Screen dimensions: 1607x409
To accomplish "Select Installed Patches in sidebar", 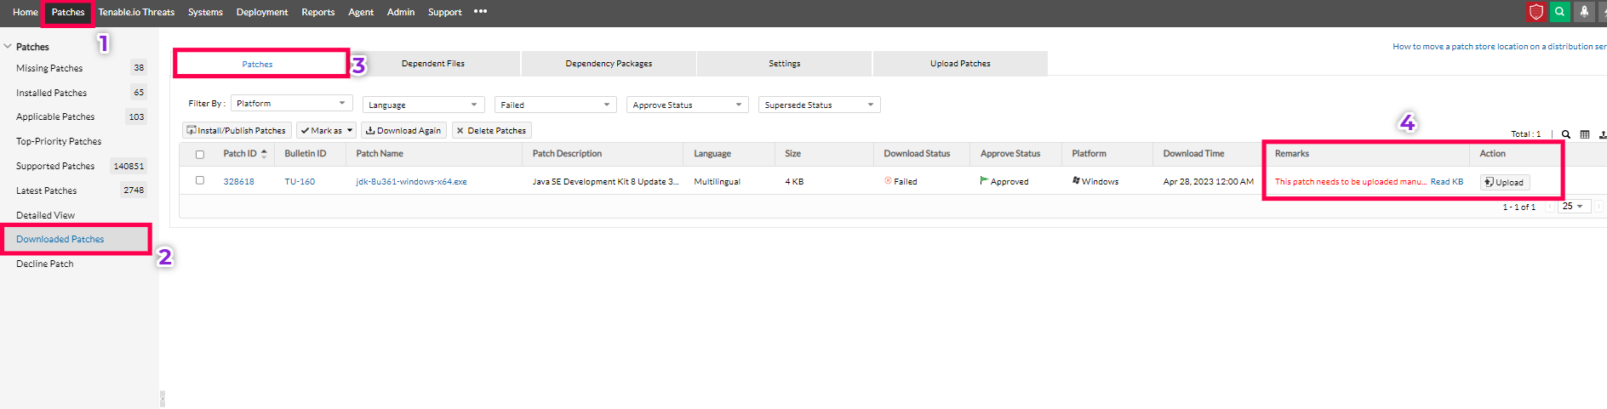I will pos(51,93).
